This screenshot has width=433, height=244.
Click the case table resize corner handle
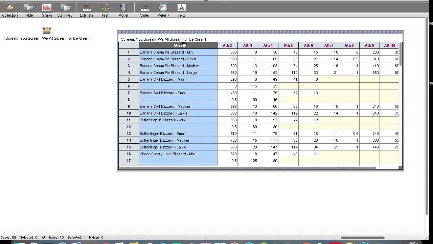[401, 168]
